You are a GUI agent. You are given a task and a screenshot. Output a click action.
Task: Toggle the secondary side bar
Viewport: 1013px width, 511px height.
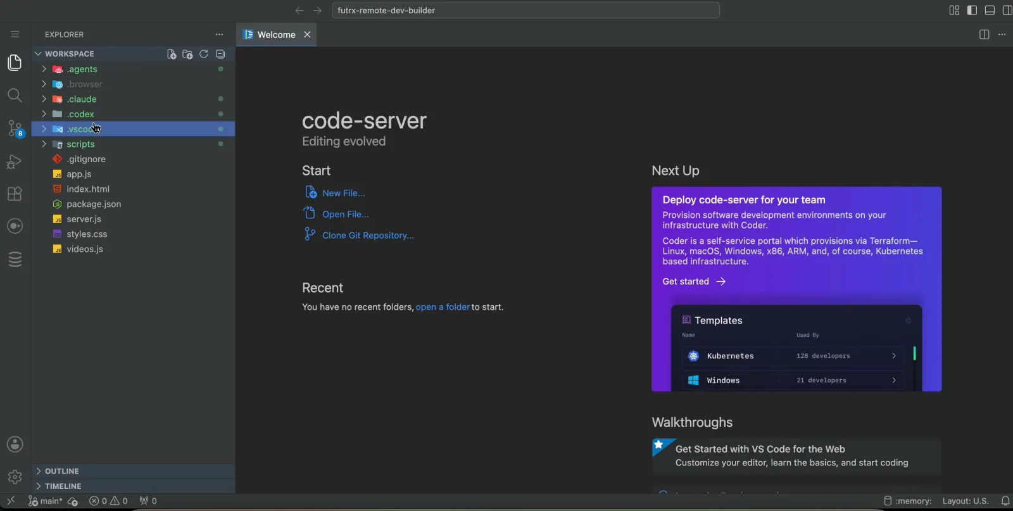1007,10
